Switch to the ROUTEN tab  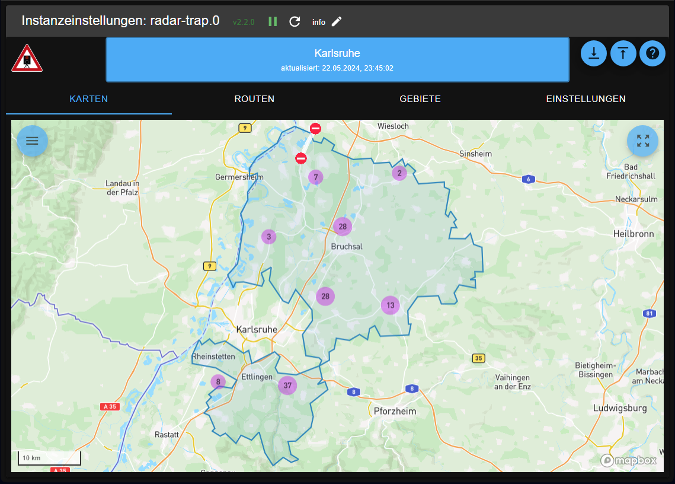[254, 98]
